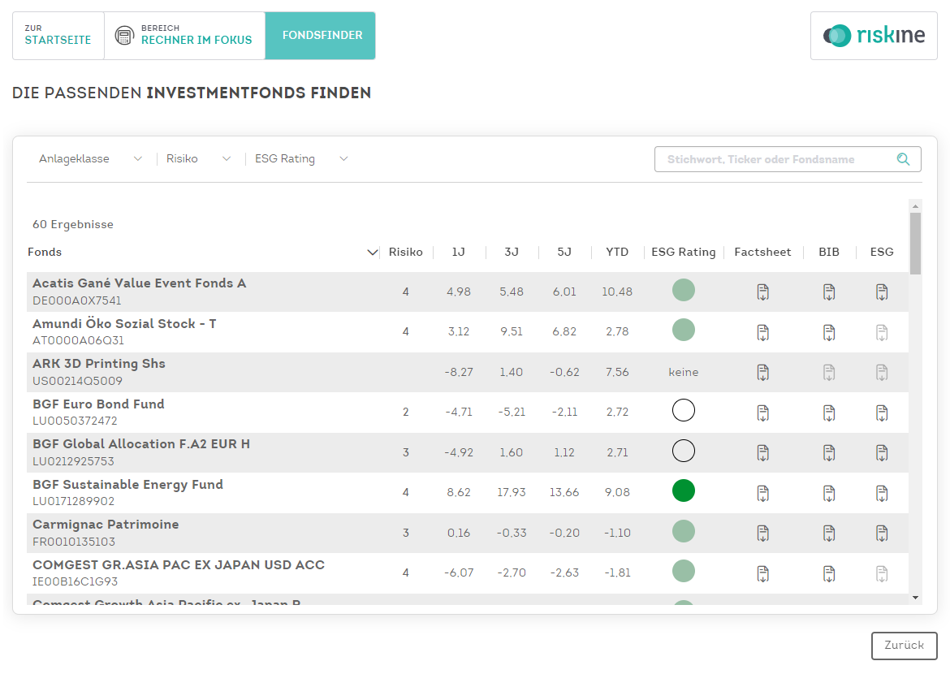Open ESG document for BGF Euro Bond Fund
This screenshot has height=674, width=950.
coord(882,413)
